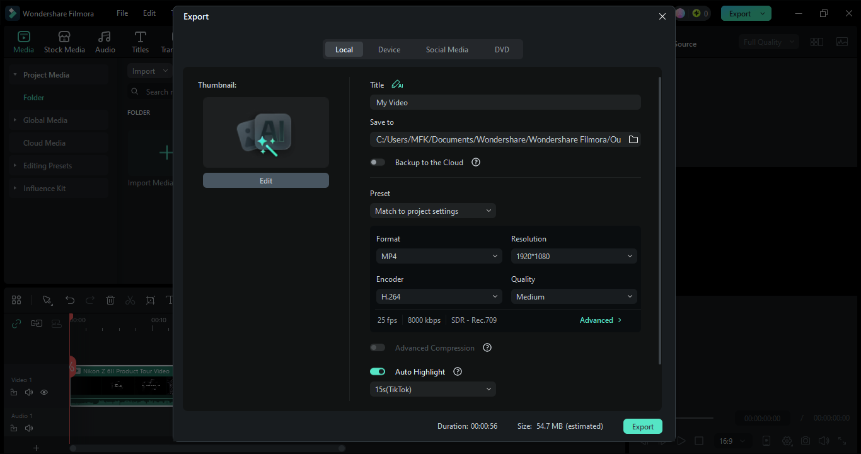Expand the Project Media tree item
Screen dimensions: 861x454
click(15, 74)
